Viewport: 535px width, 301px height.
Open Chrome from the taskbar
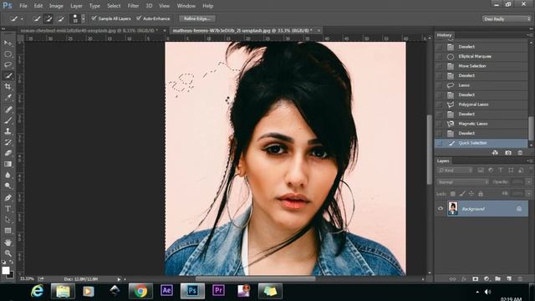click(x=140, y=291)
